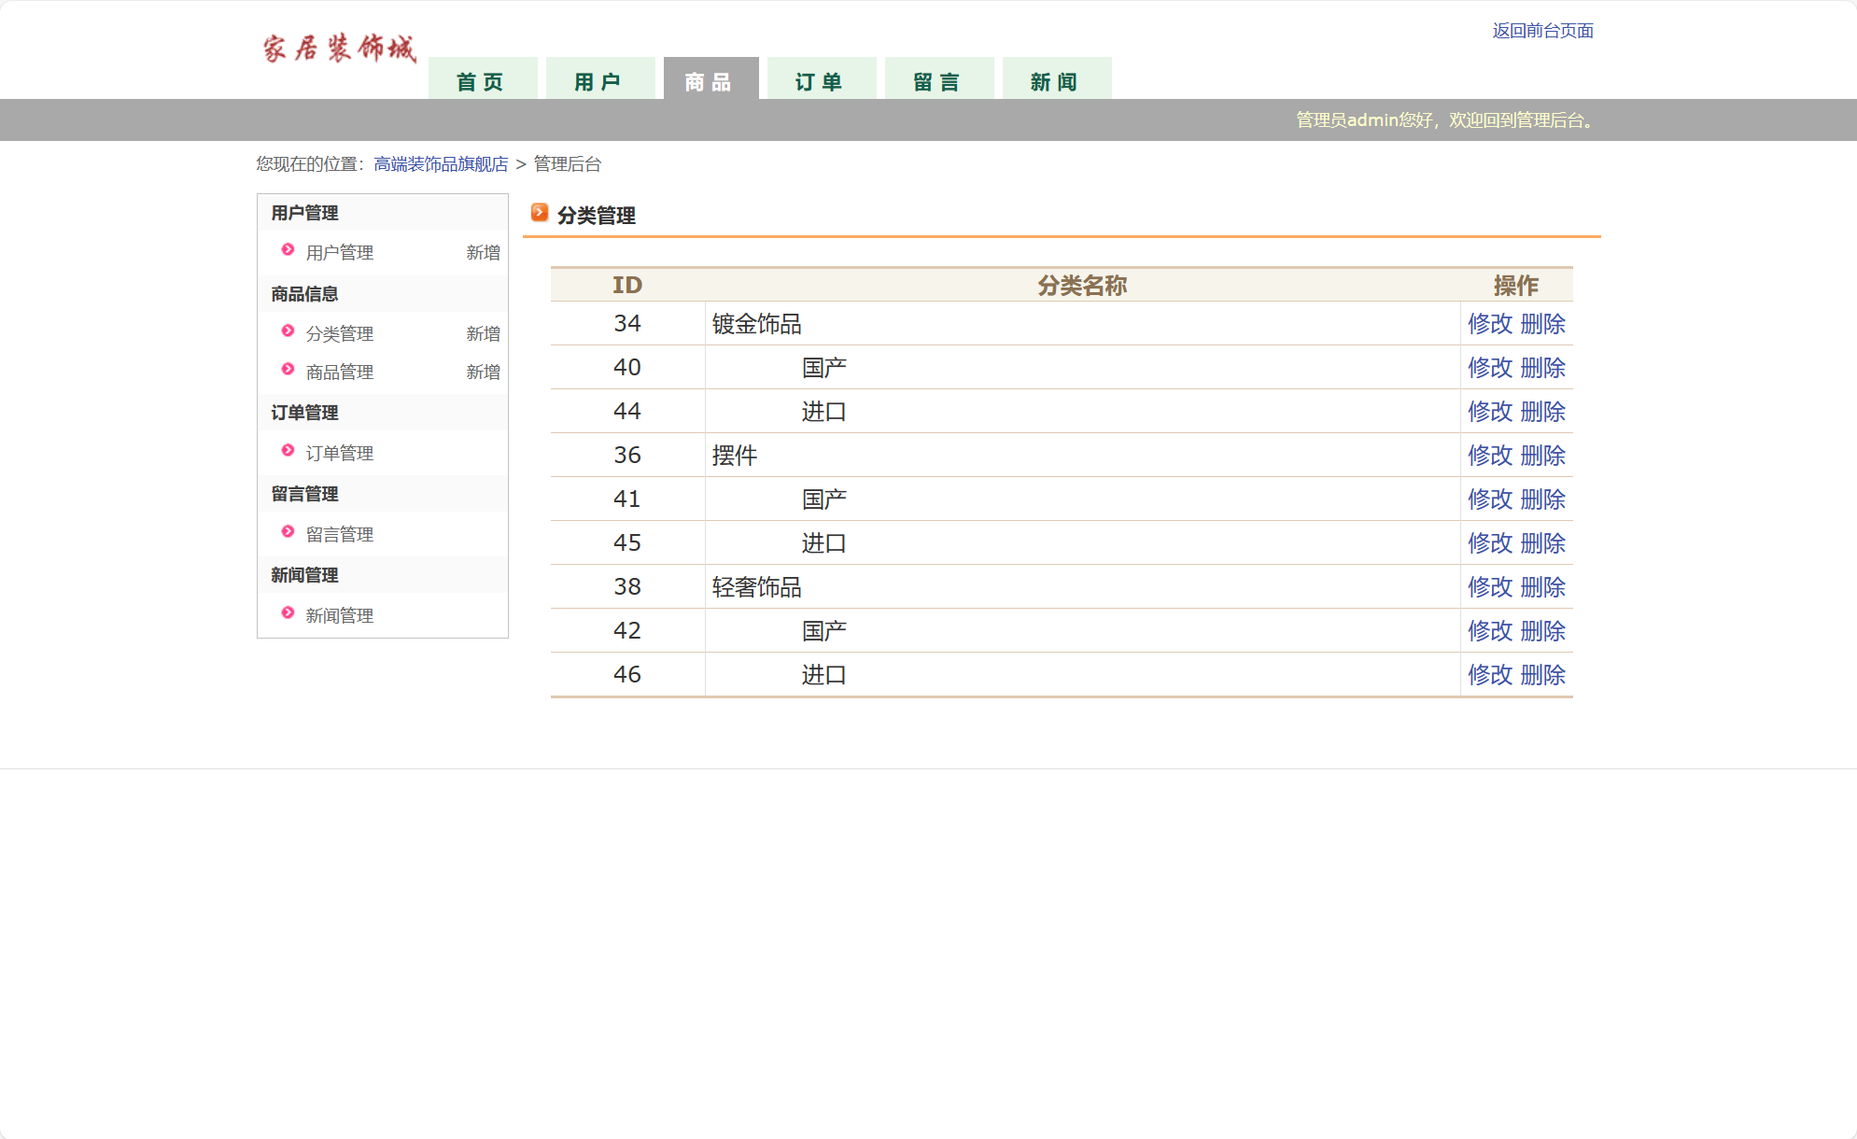
Task: Click the pink arrow icon beside 分类管理
Action: (287, 332)
